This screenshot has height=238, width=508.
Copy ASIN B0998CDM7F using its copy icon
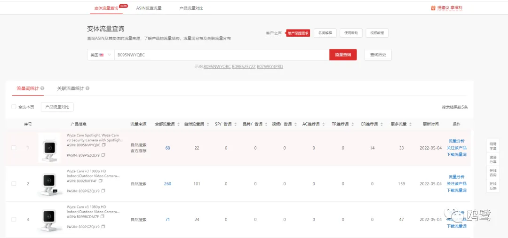coord(103,216)
